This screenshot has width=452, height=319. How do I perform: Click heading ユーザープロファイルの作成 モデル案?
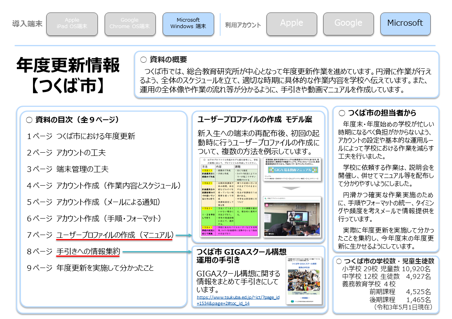pyautogui.click(x=255, y=119)
